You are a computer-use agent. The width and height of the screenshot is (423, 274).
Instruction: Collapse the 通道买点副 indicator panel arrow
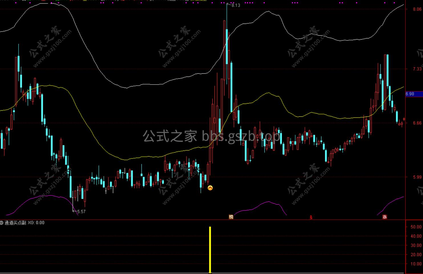point(2,223)
